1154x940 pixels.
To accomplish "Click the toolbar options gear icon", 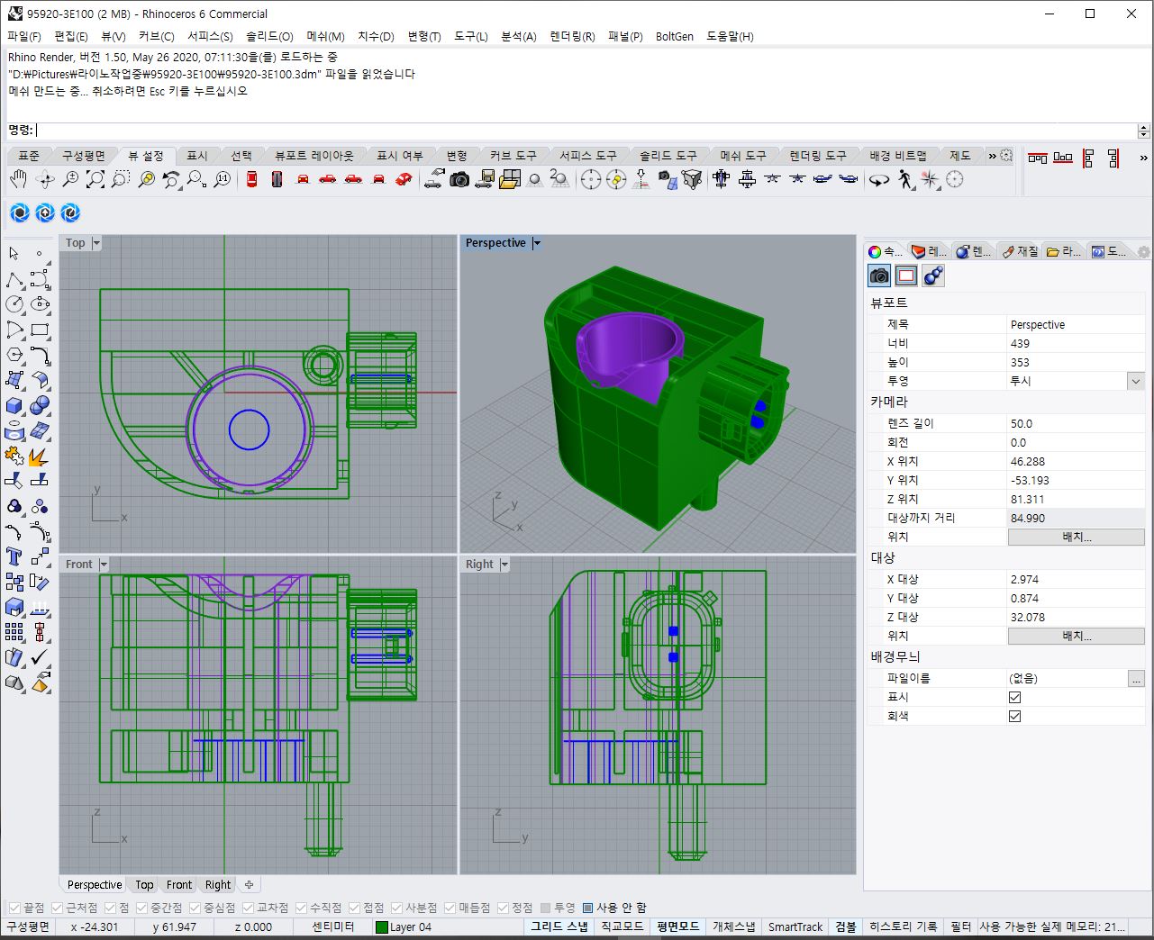I will (1007, 155).
